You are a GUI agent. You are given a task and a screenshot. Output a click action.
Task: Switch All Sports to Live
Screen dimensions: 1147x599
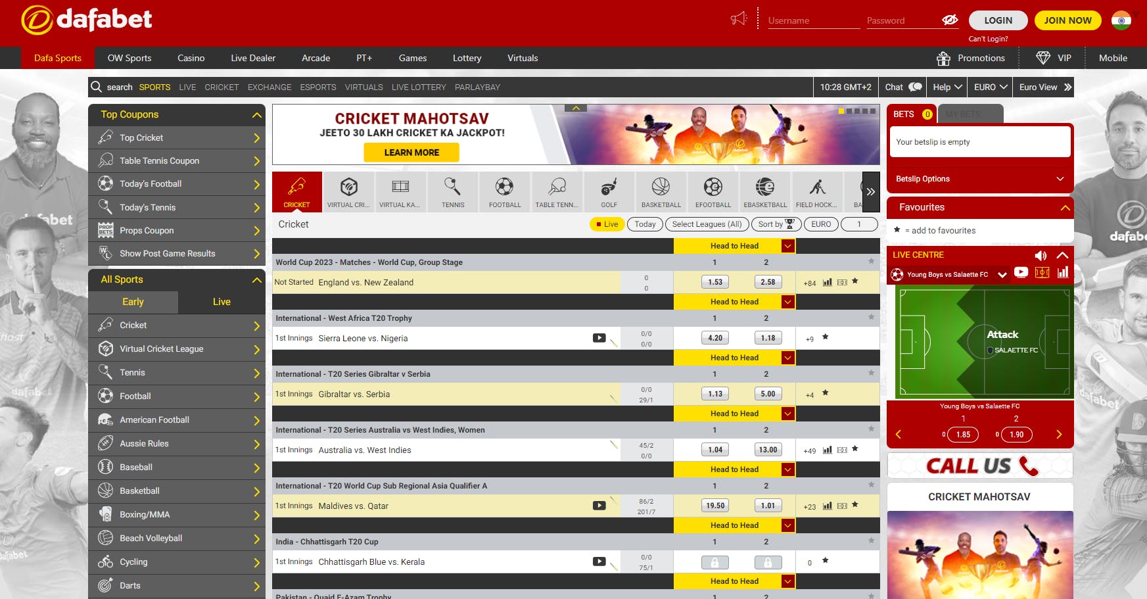tap(222, 302)
